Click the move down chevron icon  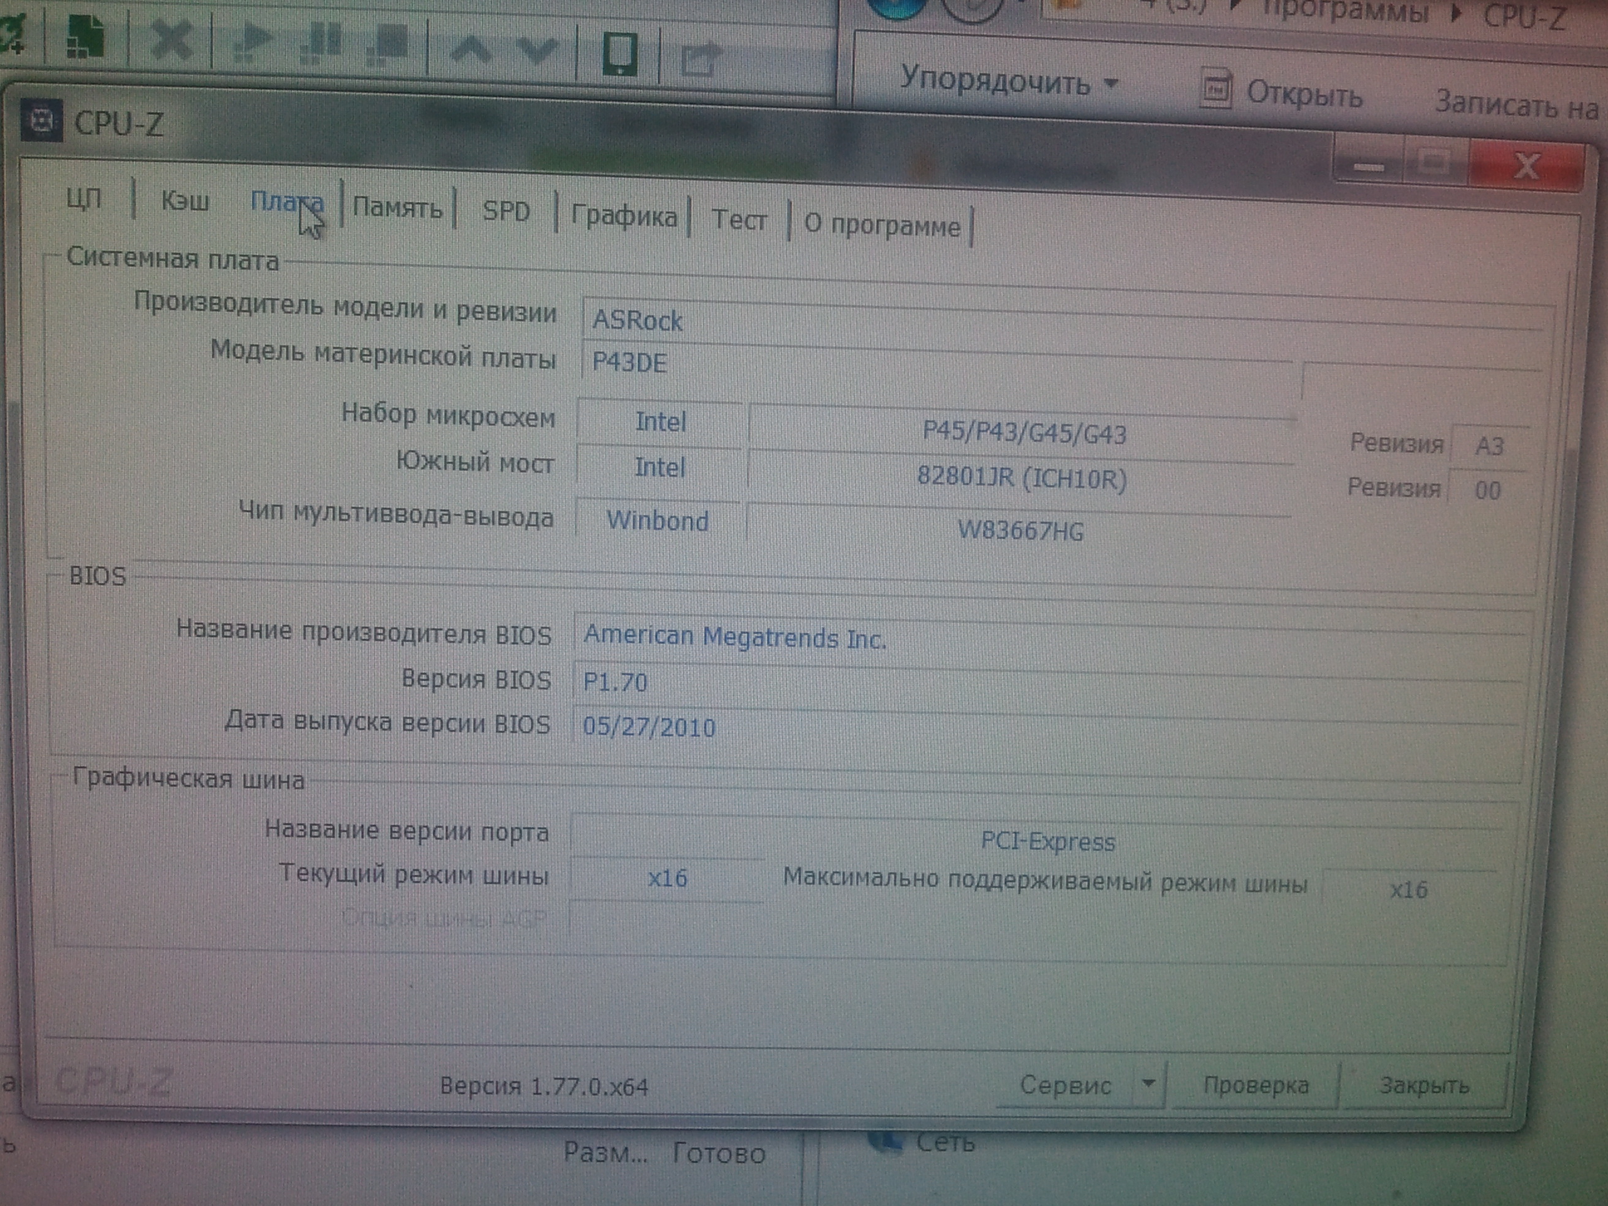tap(536, 51)
